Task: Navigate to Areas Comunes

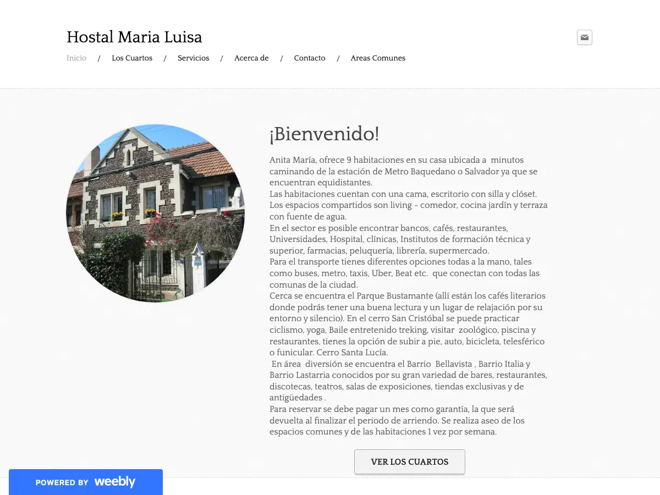Action: coord(378,58)
